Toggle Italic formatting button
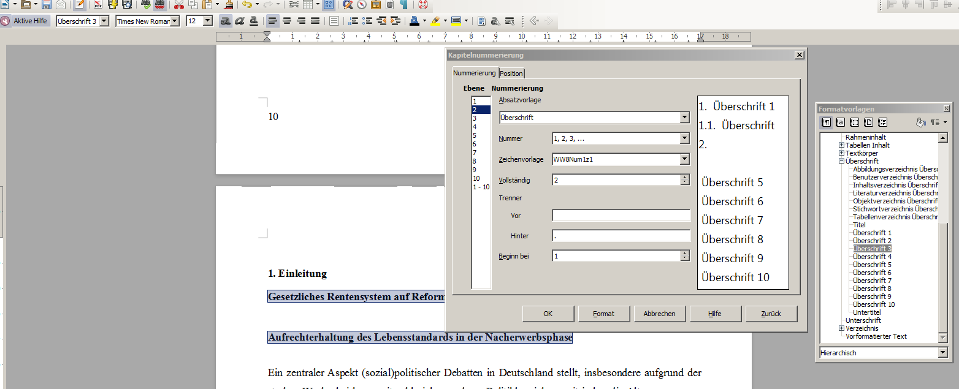The image size is (959, 389). tap(240, 21)
